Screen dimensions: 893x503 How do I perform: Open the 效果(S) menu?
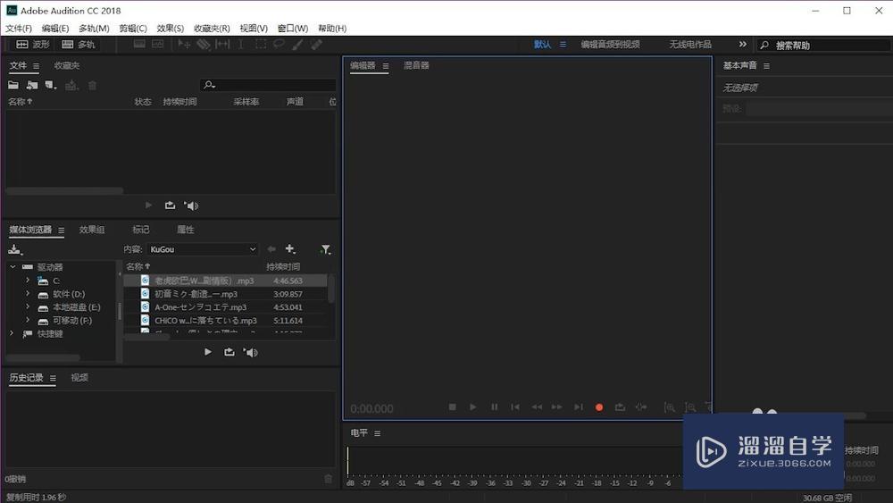coord(171,28)
